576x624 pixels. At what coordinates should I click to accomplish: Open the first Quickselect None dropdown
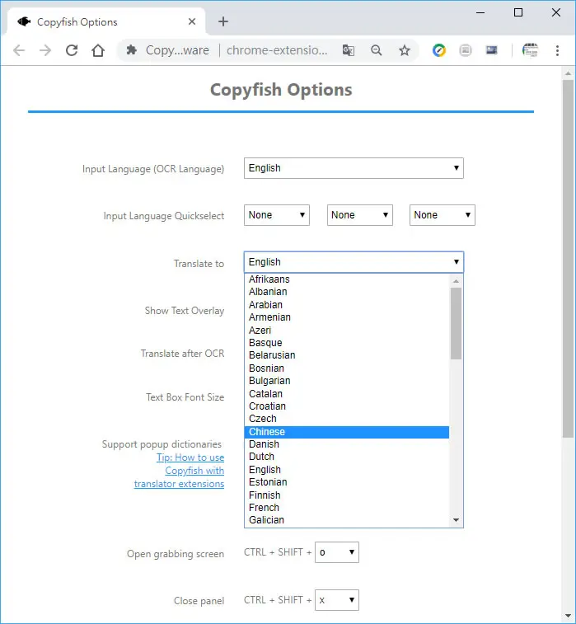pos(277,215)
